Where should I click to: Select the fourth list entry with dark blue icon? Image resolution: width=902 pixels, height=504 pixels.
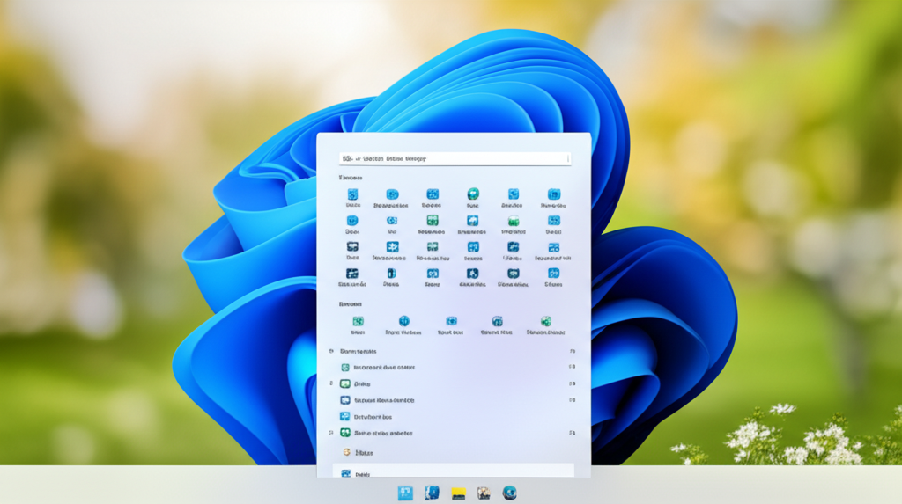click(x=345, y=400)
